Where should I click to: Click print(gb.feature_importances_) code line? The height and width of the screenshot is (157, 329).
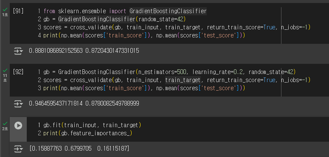88,133
